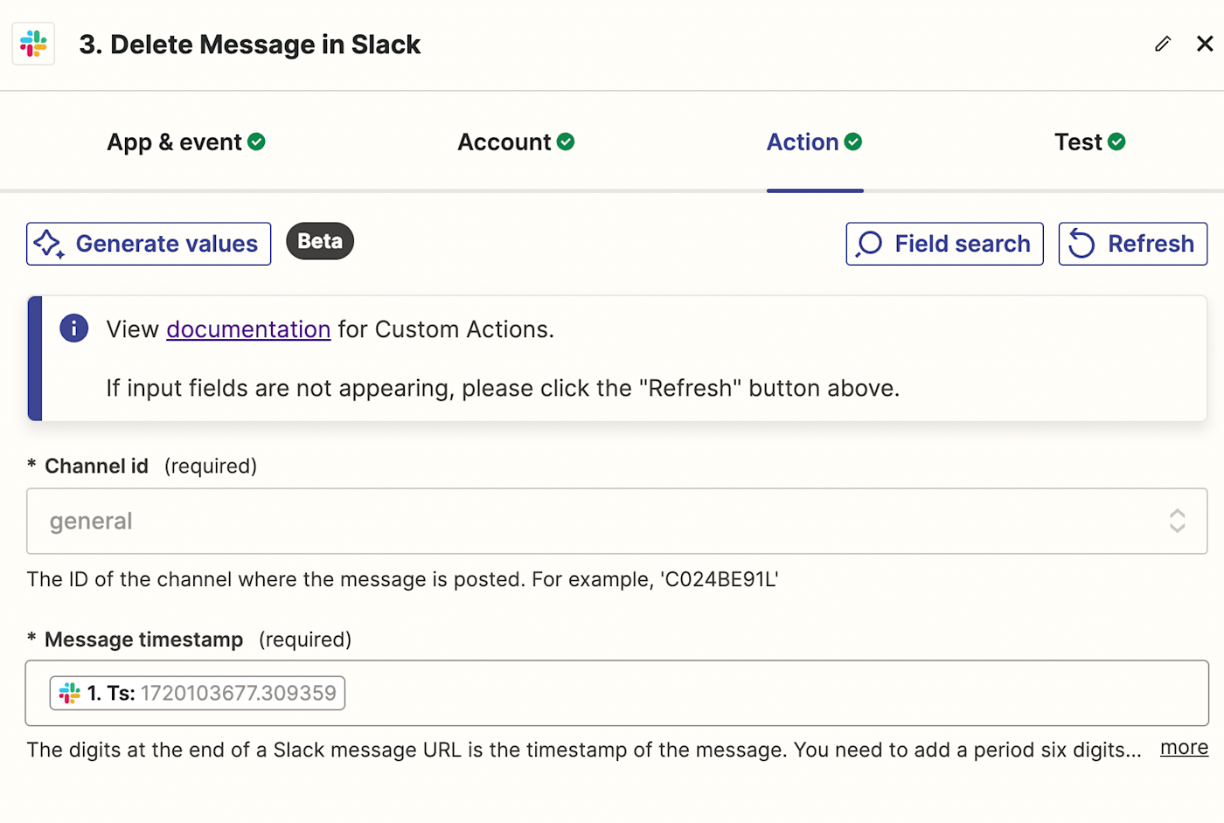
Task: Click the pencil rename step icon
Action: (x=1163, y=44)
